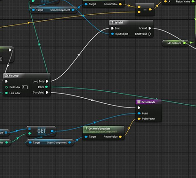Click the lower Scene Component output pin
This screenshot has height=178, width=196.
70,142
